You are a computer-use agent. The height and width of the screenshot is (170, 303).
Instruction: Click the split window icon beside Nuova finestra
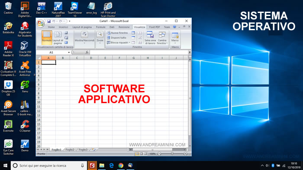coord(133,33)
